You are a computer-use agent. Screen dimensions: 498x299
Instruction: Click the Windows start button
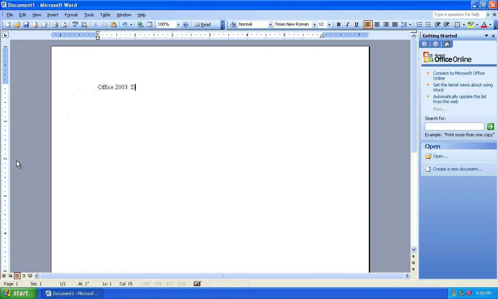(x=19, y=293)
